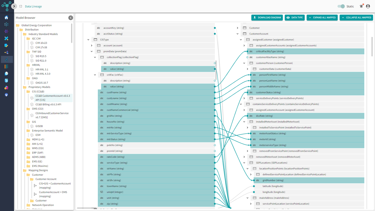Collapse the CISType node
The height and width of the screenshot is (211, 375).
tap(88, 40)
